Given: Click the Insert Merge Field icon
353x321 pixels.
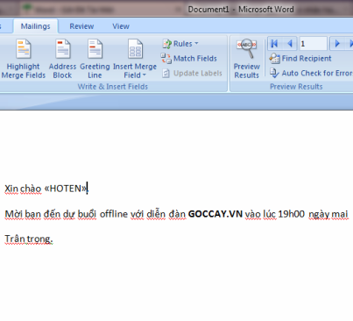Looking at the screenshot, I should coord(135,49).
